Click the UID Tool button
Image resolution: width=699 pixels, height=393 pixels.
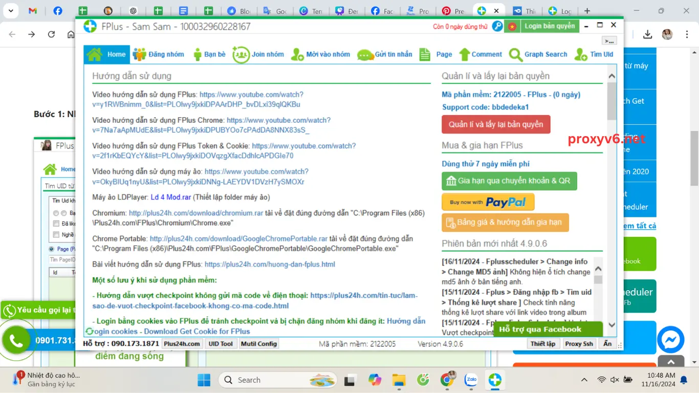221,344
